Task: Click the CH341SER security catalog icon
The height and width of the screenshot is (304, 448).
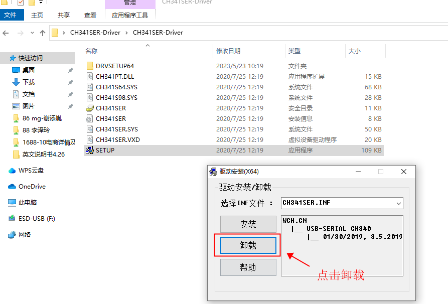Action: [x=90, y=108]
